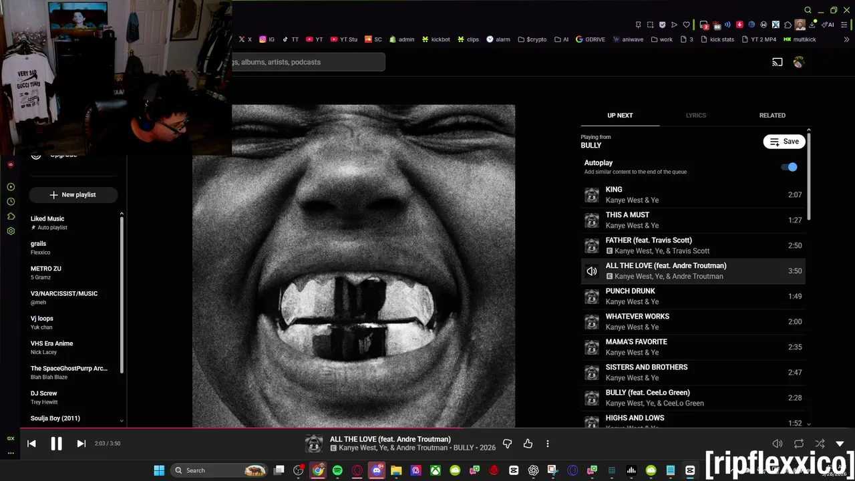This screenshot has height=481, width=855.
Task: Play BULLY (feat. CeeLo Green) in queue
Action: point(693,397)
